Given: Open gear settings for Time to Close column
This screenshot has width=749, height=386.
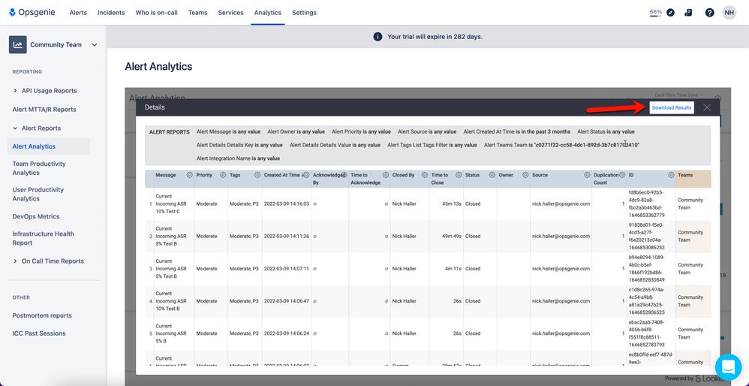Looking at the screenshot, I should (x=459, y=175).
